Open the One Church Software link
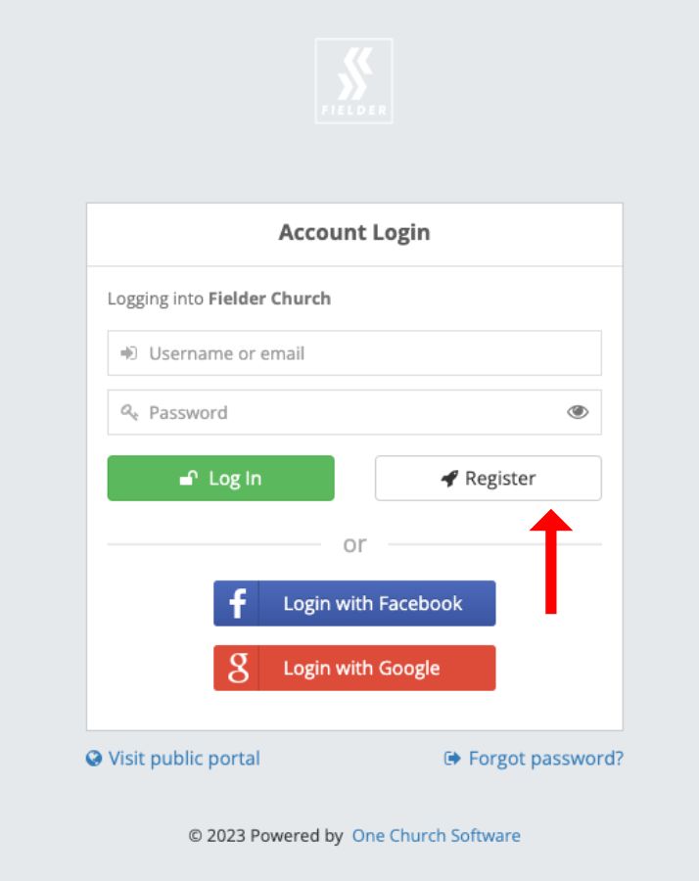699x881 pixels. click(x=436, y=836)
